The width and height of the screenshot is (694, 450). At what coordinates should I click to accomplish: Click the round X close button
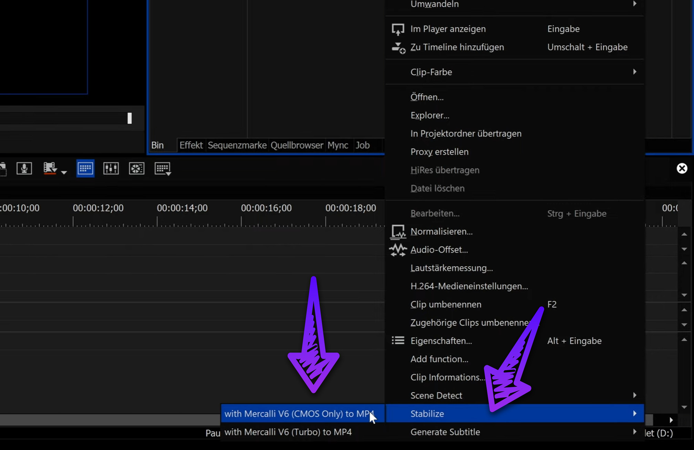click(x=682, y=168)
